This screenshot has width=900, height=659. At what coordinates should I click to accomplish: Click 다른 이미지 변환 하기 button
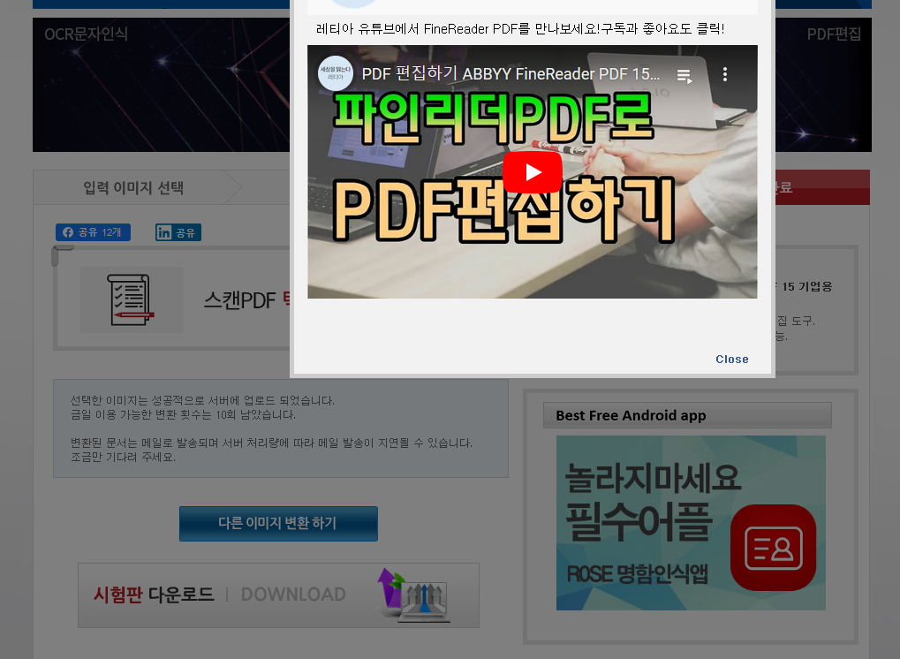click(278, 524)
